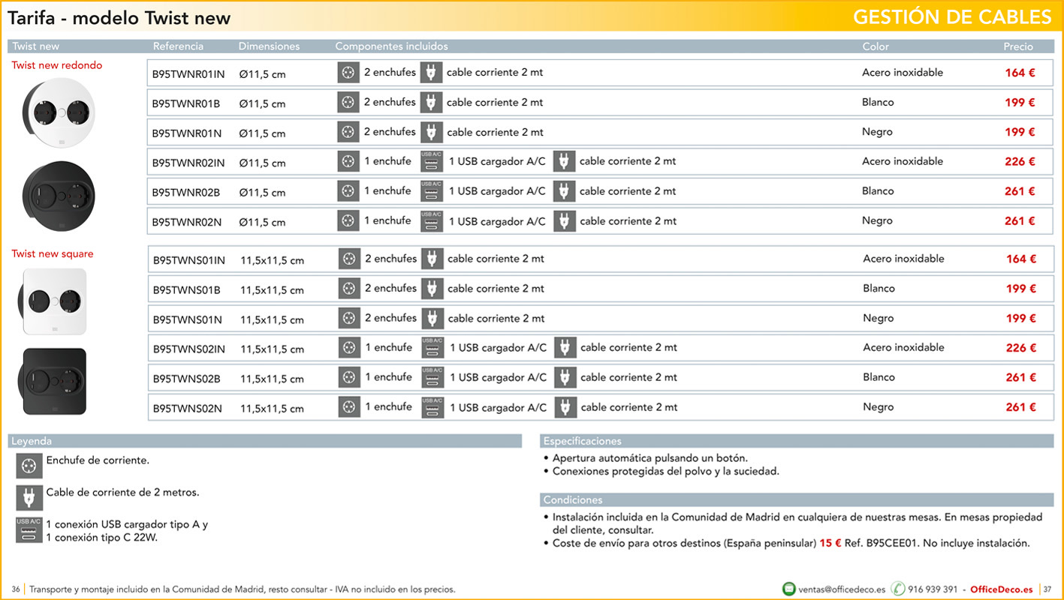Click the 226 € price of B95TWNR02IN
Viewport: 1064px width, 600px height.
coord(1020,161)
